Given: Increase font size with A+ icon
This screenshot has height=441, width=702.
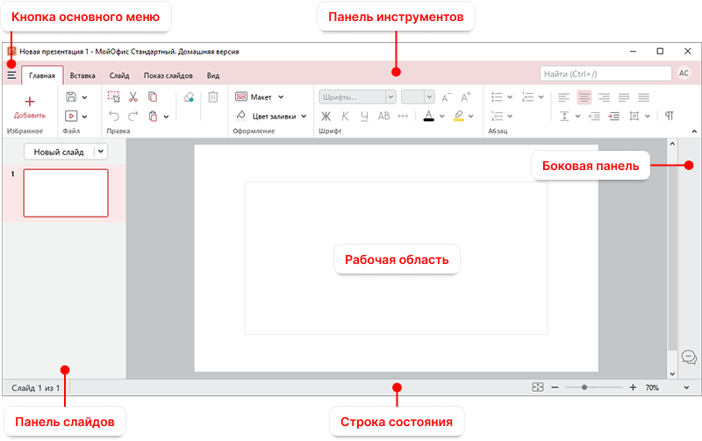Looking at the screenshot, I should (x=447, y=97).
